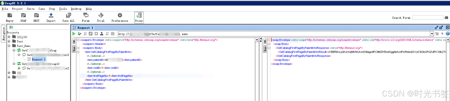Click the request editor scrollbar up arrow
This screenshot has height=101, width=450.
[257, 40]
